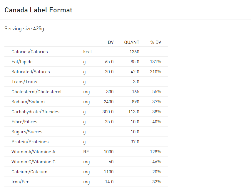Select the Sugars/Sucres row label
The image size is (251, 196).
click(27, 132)
